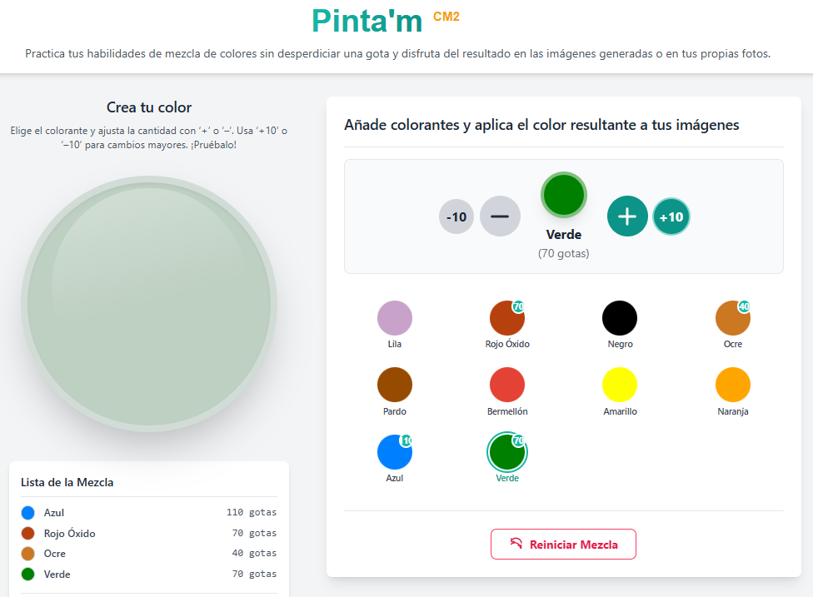The height and width of the screenshot is (597, 813).
Task: Select the Pardo colorant
Action: point(395,385)
